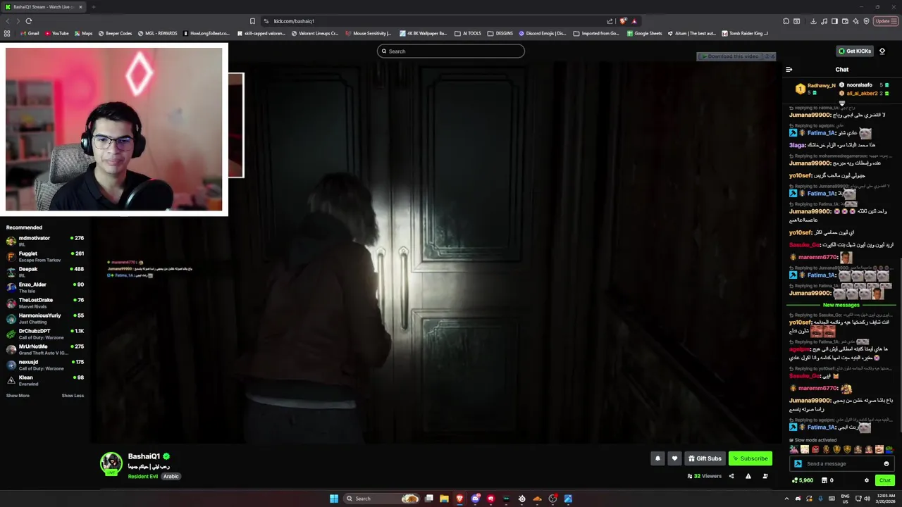Collapse recommended list with Show Less
The image size is (902, 507).
click(x=73, y=396)
